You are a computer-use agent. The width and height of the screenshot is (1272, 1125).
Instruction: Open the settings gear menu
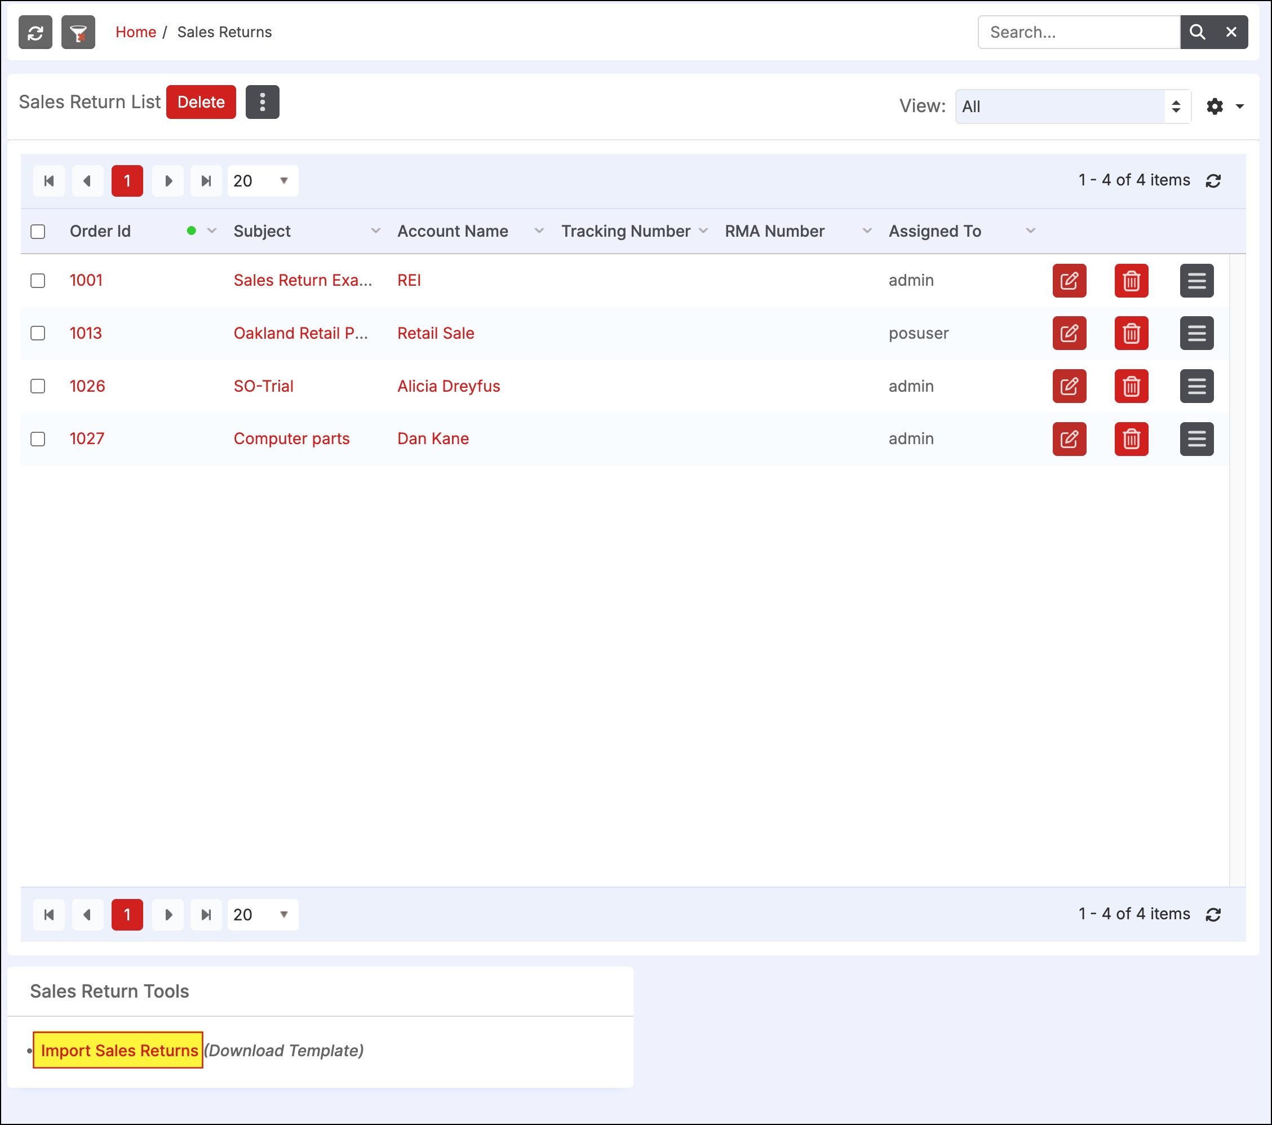1225,107
